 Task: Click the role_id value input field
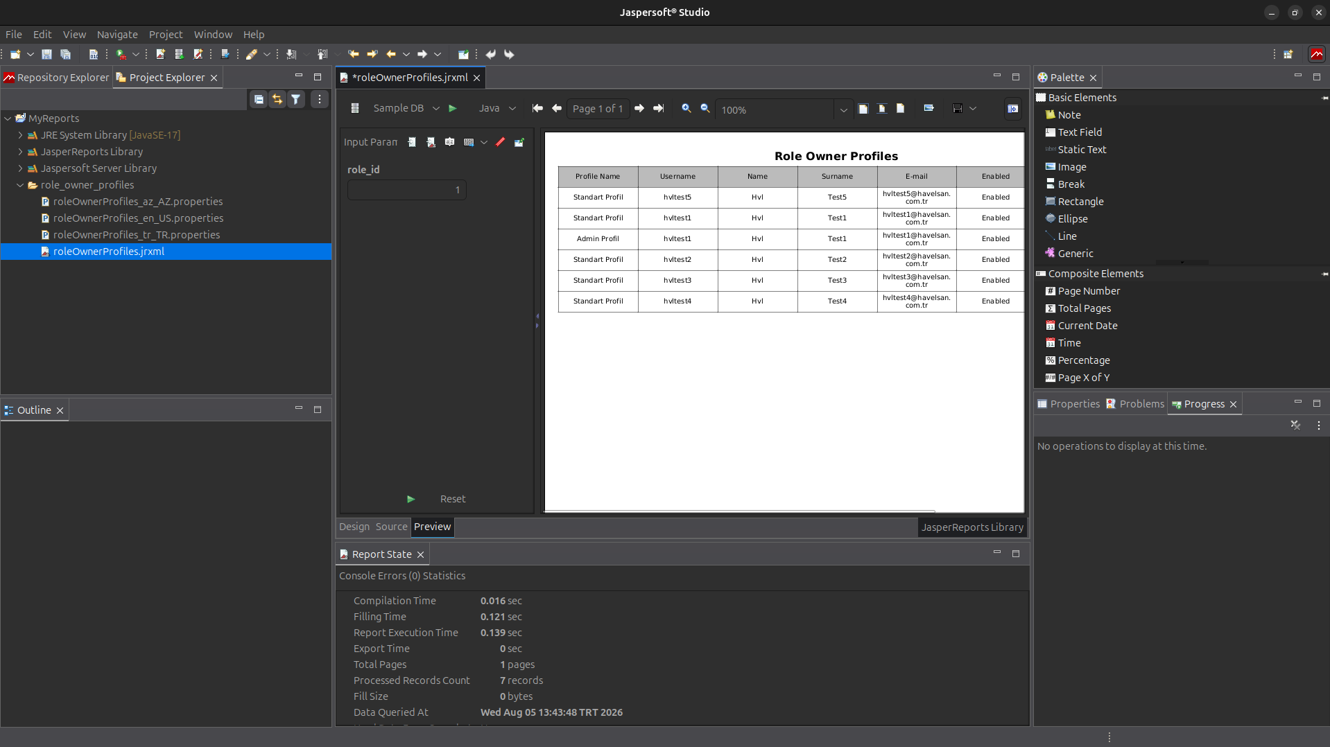click(x=406, y=190)
